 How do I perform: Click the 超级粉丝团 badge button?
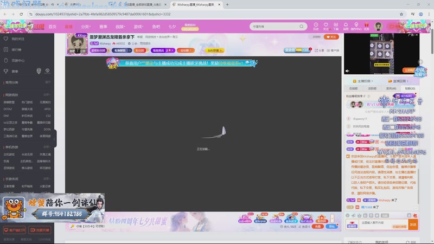click(x=99, y=50)
